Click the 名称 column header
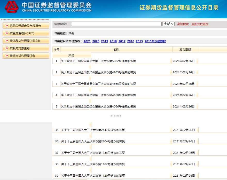227x180 pixels. (x=116, y=50)
